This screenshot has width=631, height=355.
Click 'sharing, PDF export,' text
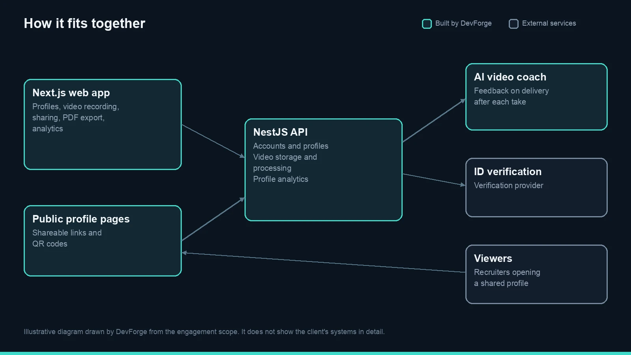tap(68, 118)
